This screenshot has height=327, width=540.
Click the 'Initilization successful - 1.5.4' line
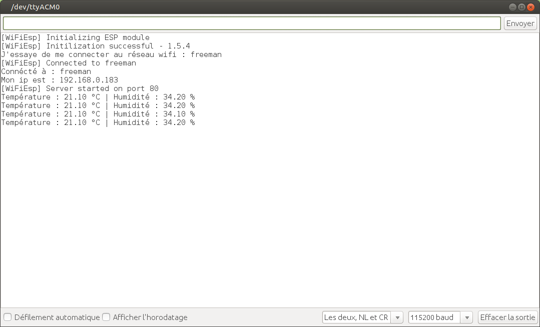[95, 46]
